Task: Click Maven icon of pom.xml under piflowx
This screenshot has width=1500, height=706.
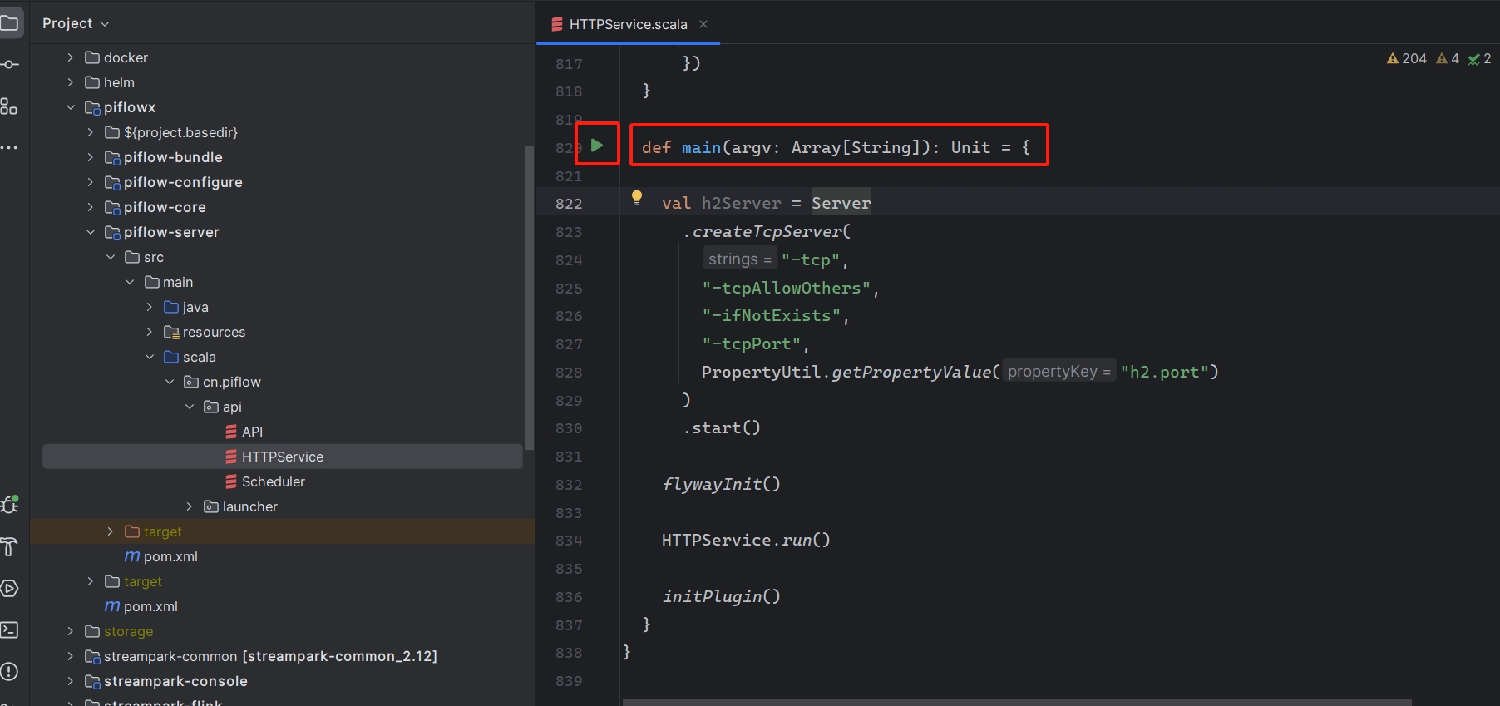Action: pyautogui.click(x=112, y=606)
